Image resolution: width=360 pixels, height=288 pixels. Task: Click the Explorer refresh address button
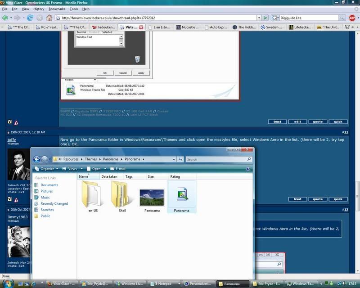pos(180,159)
